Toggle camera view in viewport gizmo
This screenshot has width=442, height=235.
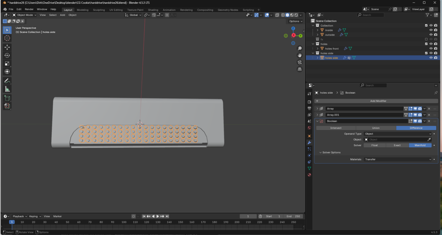(299, 62)
